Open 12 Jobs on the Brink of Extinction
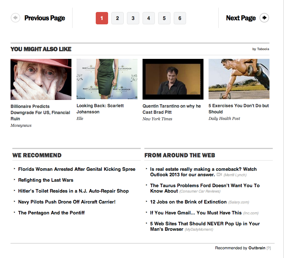The width and height of the screenshot is (284, 258). pos(188,202)
